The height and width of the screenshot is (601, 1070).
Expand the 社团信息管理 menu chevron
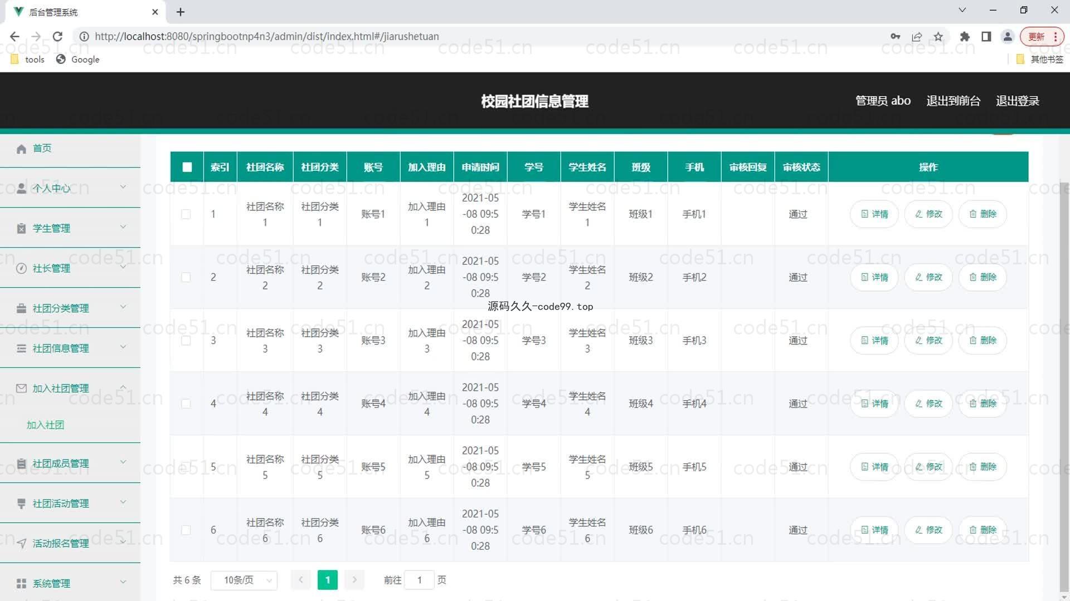[123, 347]
